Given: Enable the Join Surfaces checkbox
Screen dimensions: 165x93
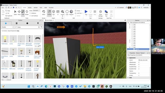Looking at the screenshot, I should pos(30,16).
